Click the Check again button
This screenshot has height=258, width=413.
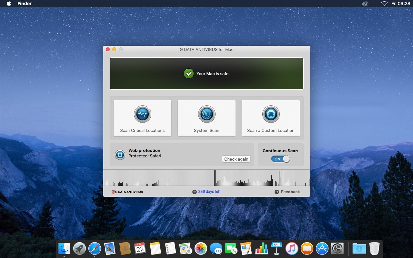[236, 159]
